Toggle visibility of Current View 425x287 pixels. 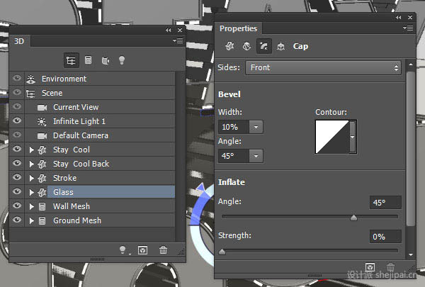click(17, 106)
